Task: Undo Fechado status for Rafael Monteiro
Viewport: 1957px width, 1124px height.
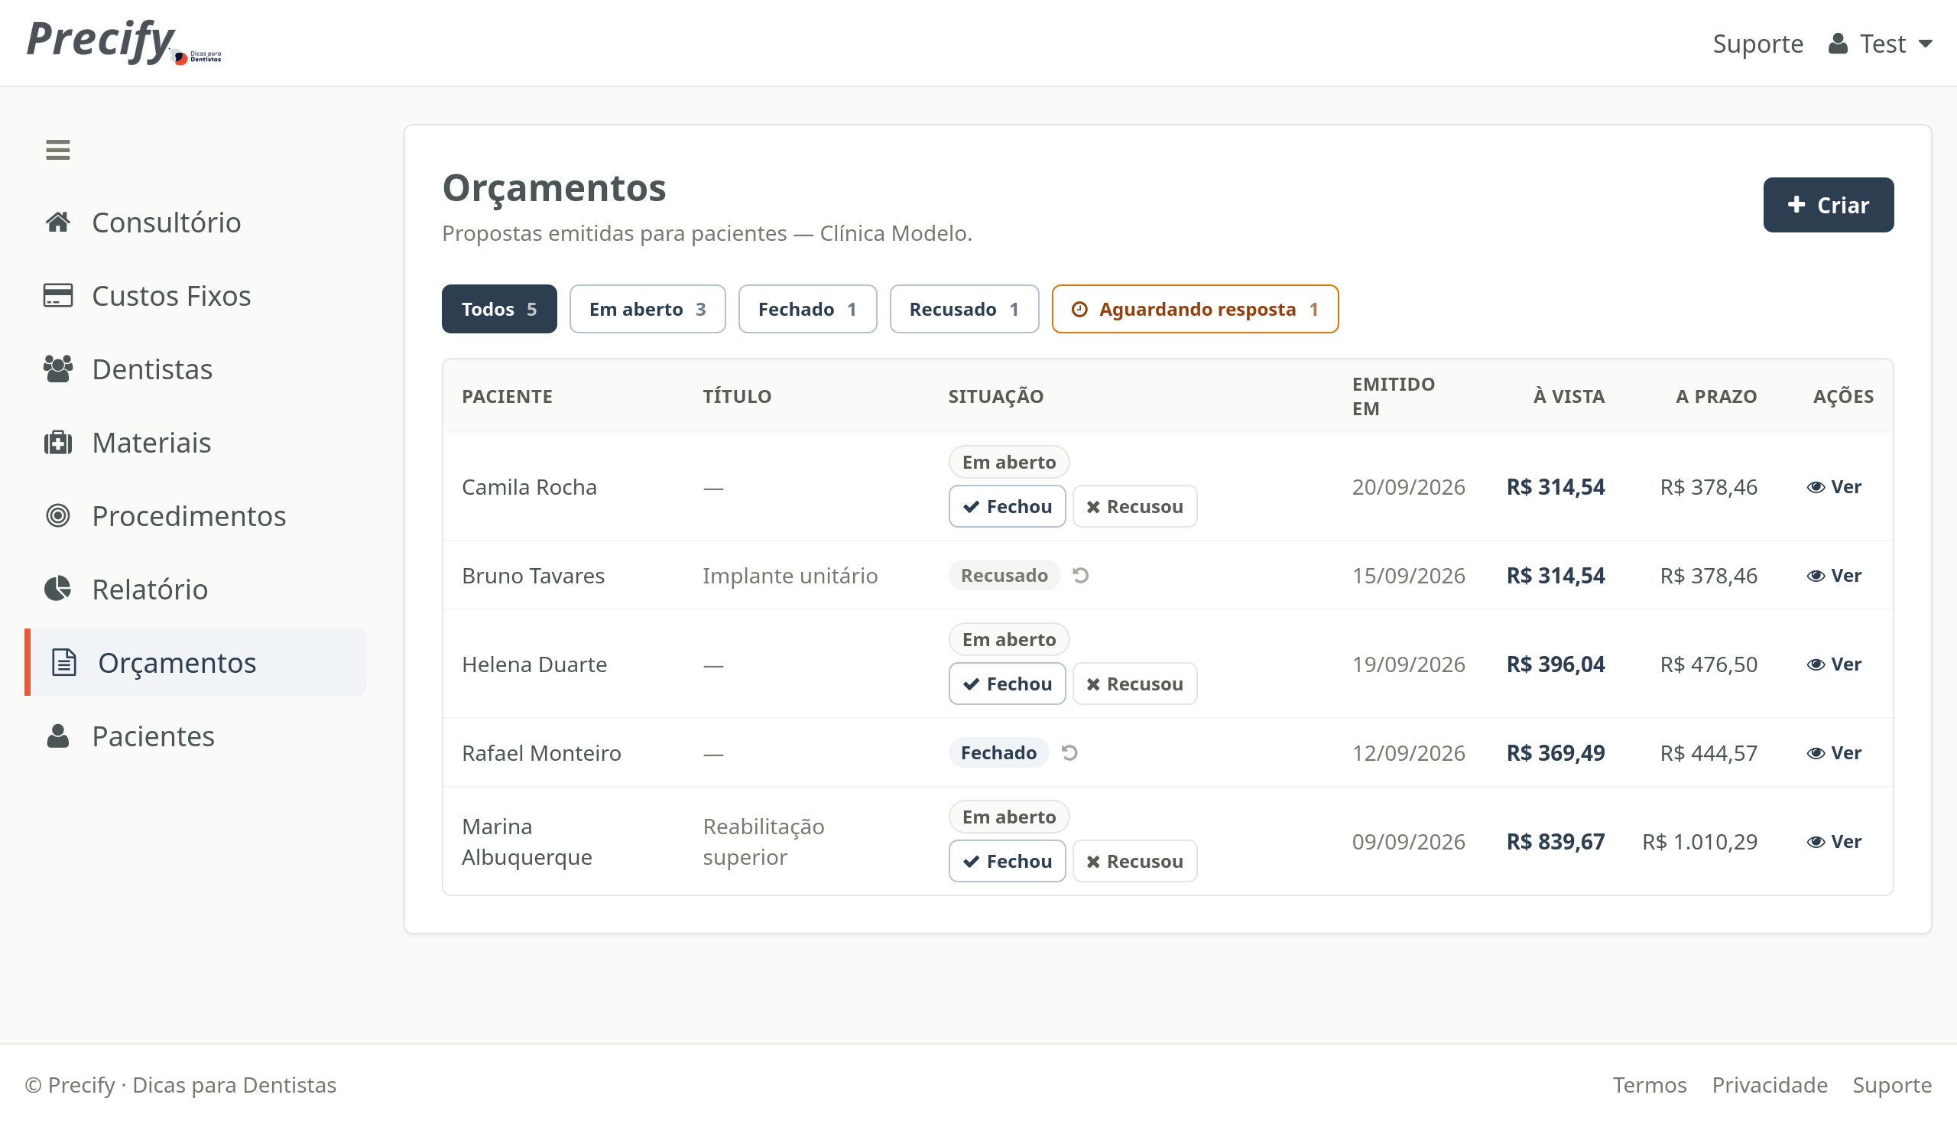Action: (x=1069, y=752)
